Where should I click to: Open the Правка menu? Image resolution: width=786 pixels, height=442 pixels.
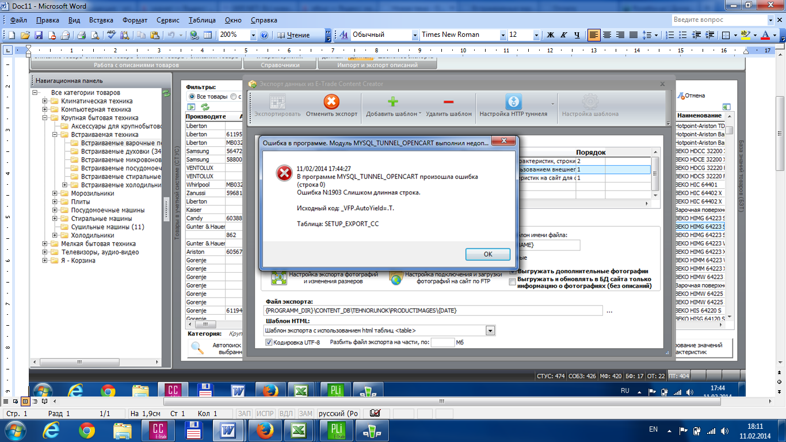pyautogui.click(x=48, y=20)
